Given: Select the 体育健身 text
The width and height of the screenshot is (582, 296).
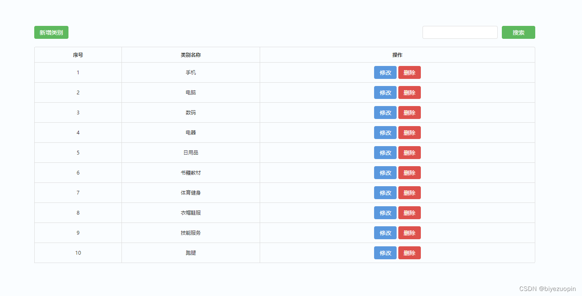Looking at the screenshot, I should 191,193.
